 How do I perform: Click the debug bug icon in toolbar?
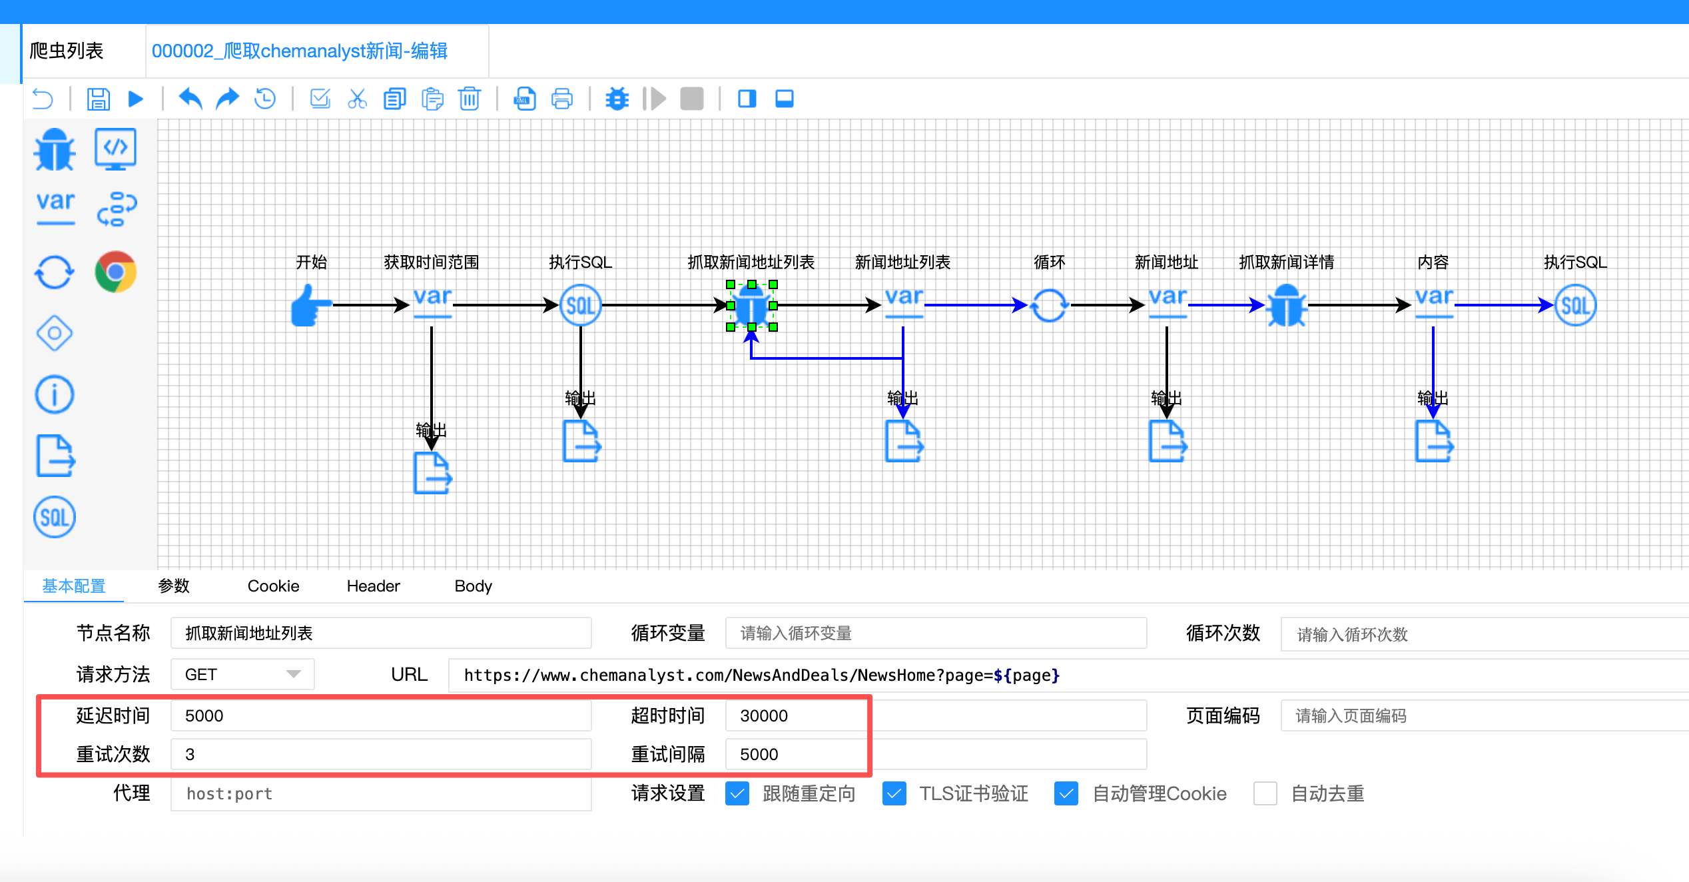pos(617,99)
